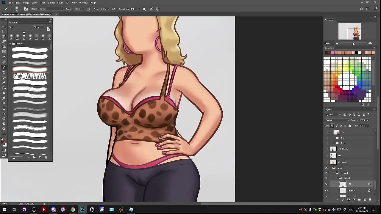Click the foreground color swatch
The width and height of the screenshot is (381, 214).
[x=3, y=143]
